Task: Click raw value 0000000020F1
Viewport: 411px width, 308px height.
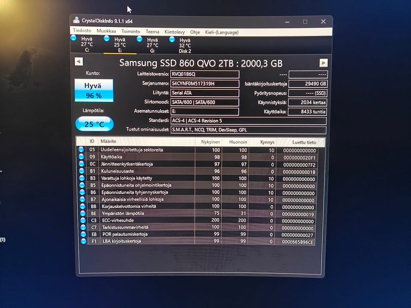Action: (299, 158)
